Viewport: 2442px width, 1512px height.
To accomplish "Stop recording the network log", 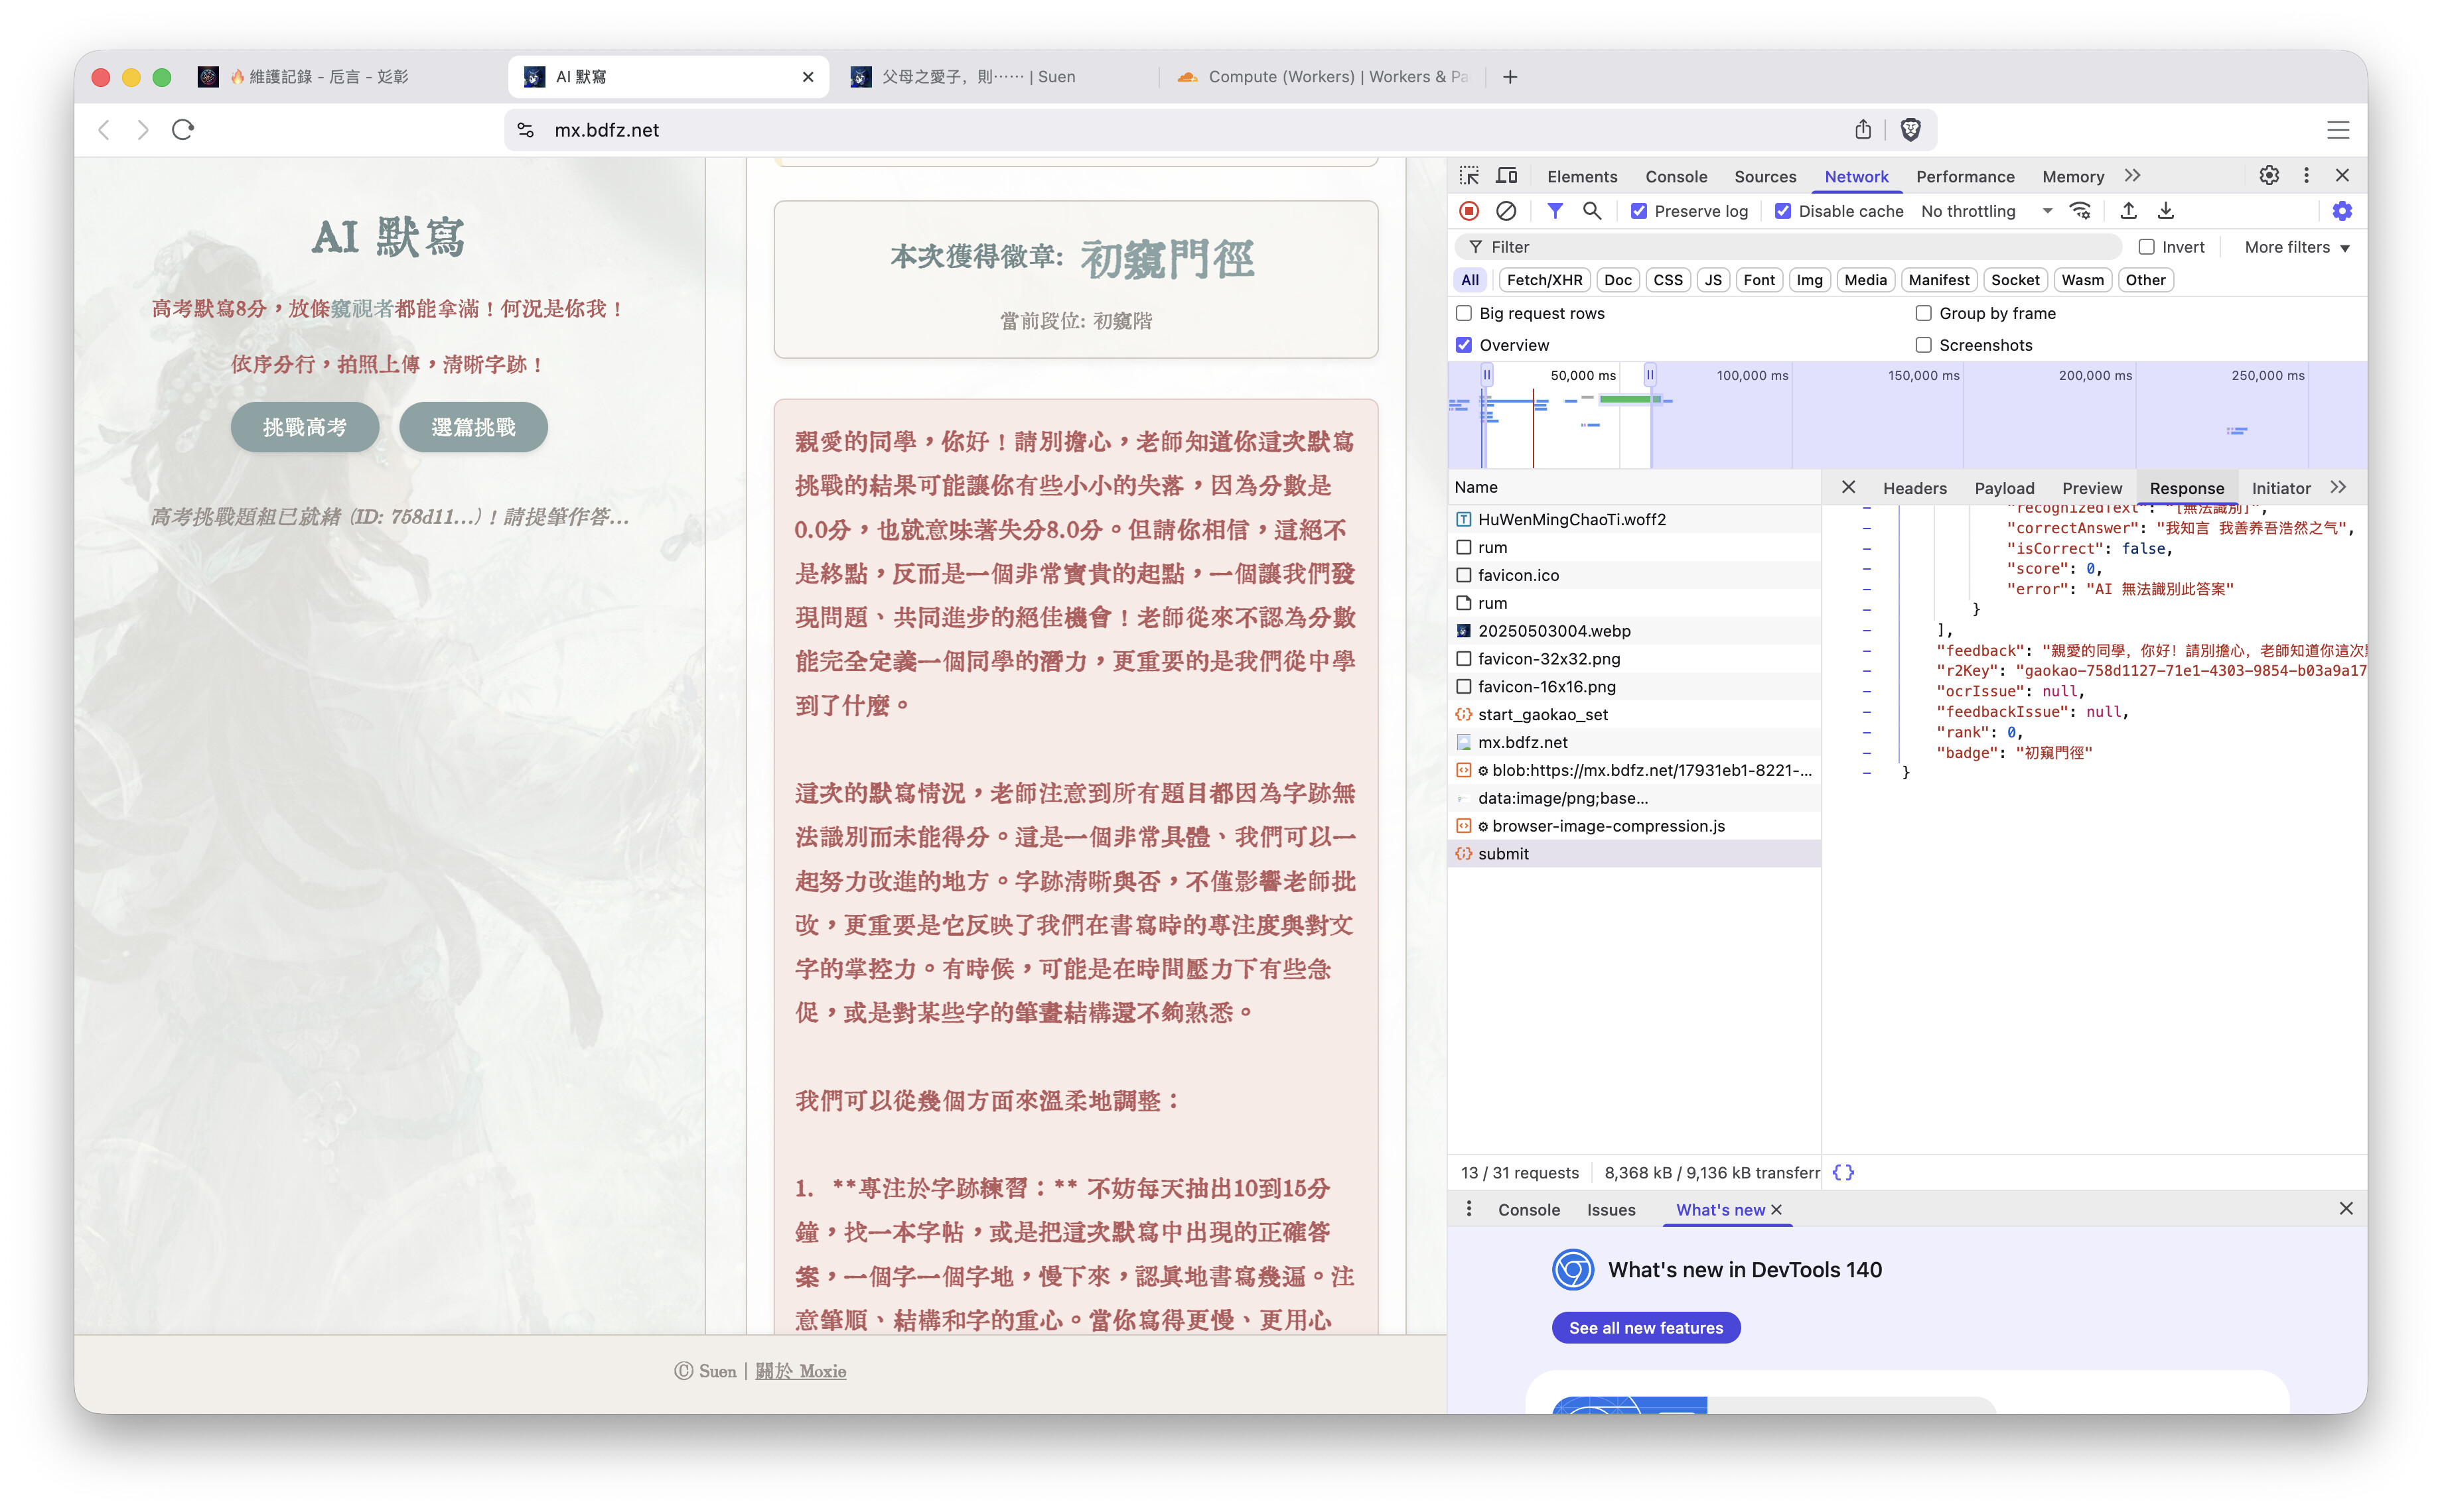I will 1470,211.
